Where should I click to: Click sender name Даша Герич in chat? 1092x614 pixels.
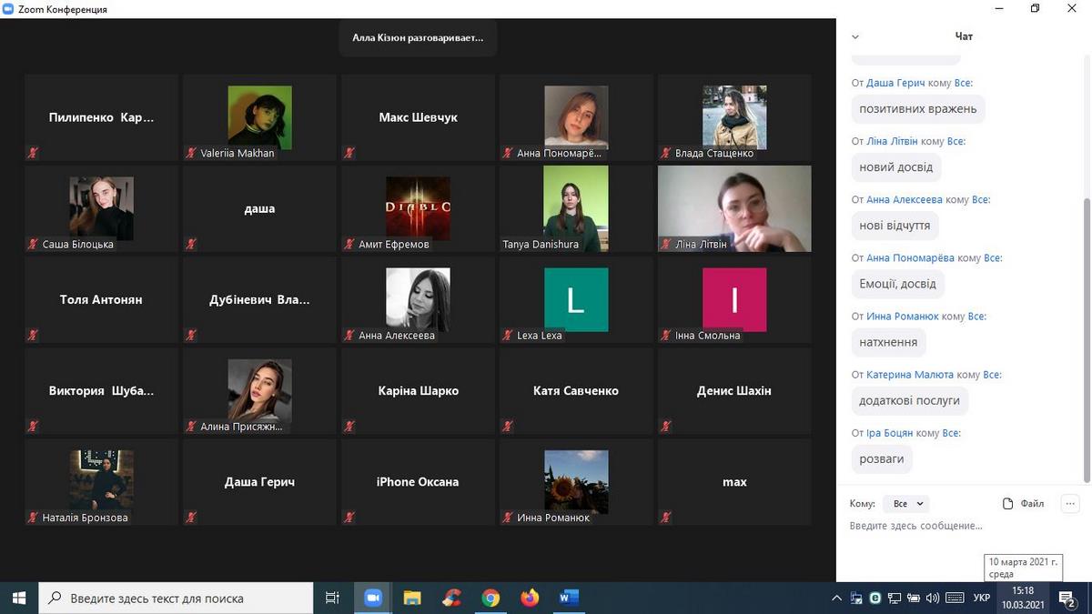(x=894, y=83)
